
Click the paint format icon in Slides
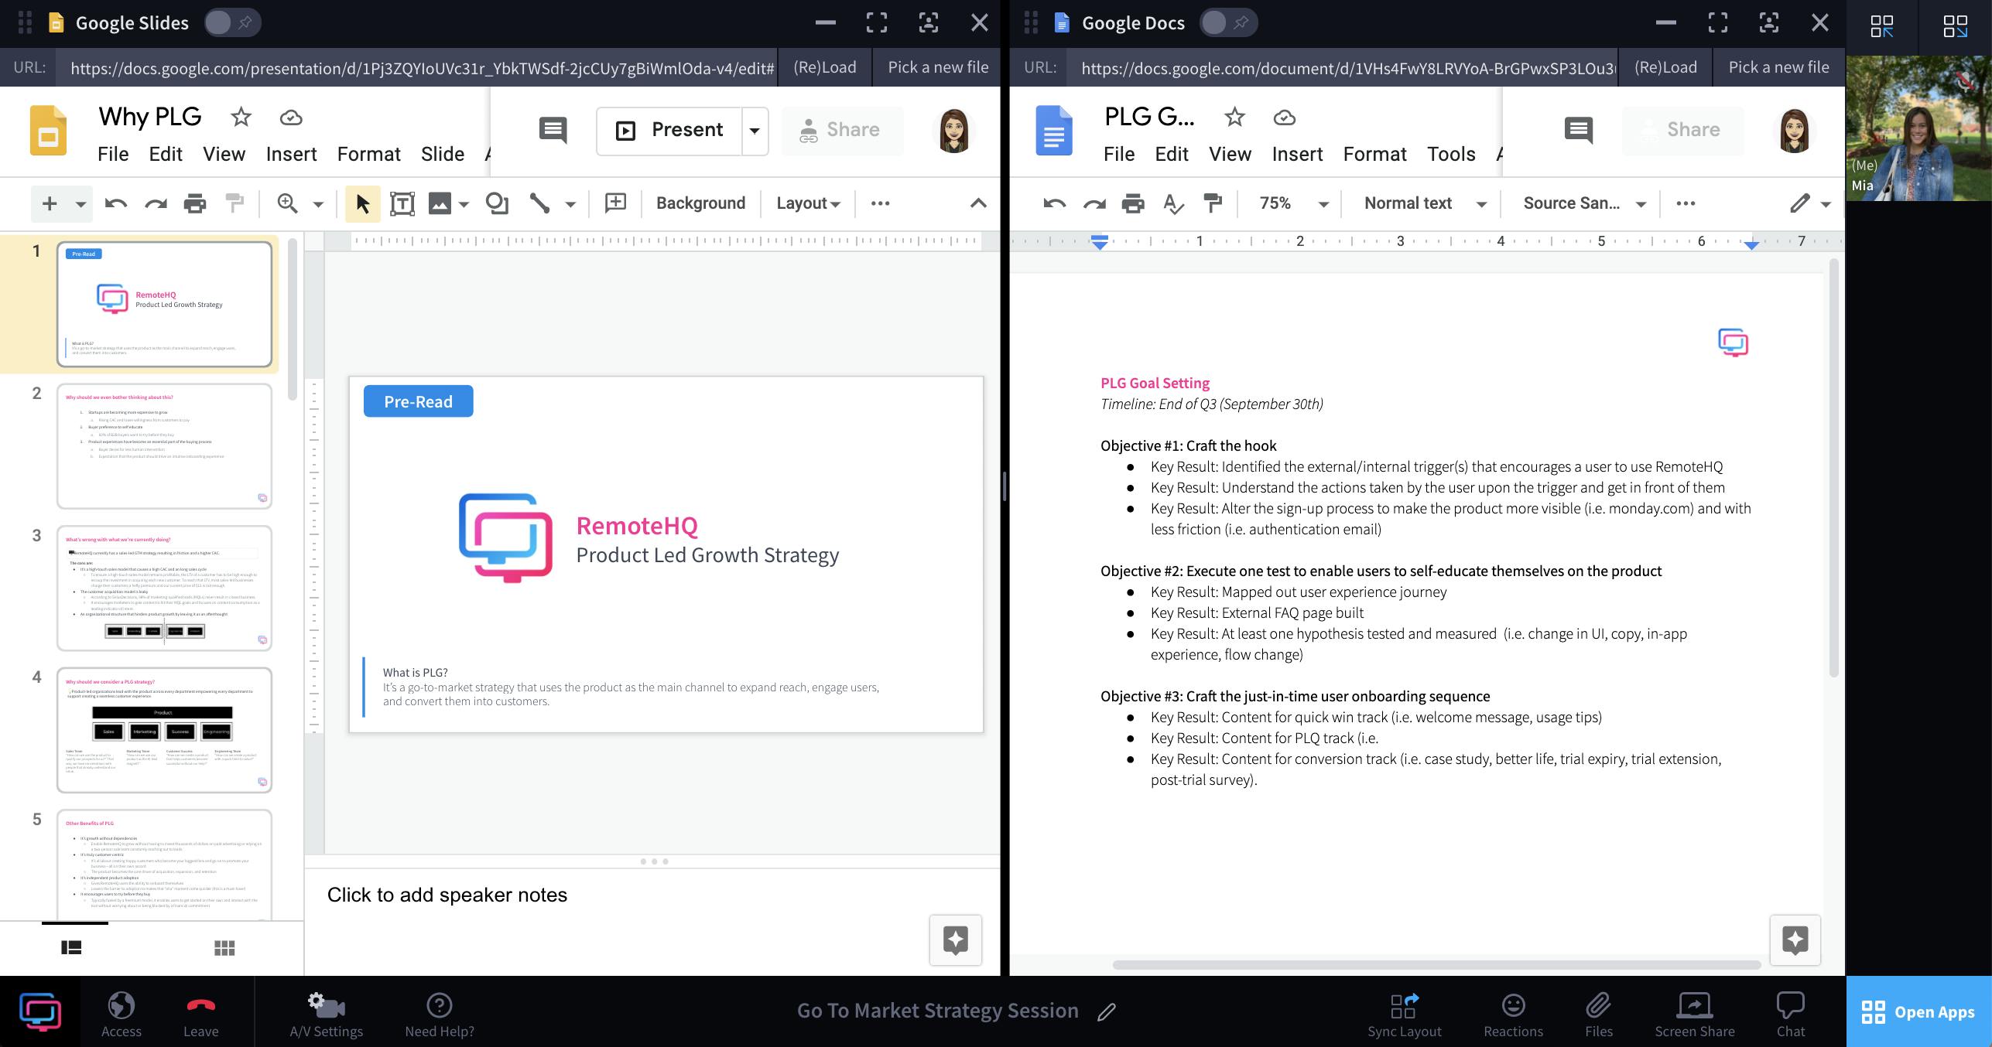coord(234,203)
